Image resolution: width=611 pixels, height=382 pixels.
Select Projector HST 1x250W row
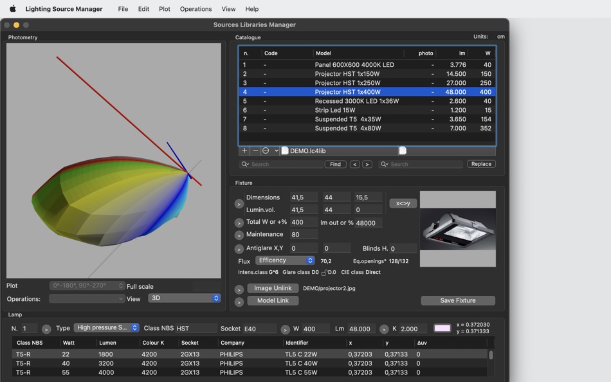[x=367, y=82]
